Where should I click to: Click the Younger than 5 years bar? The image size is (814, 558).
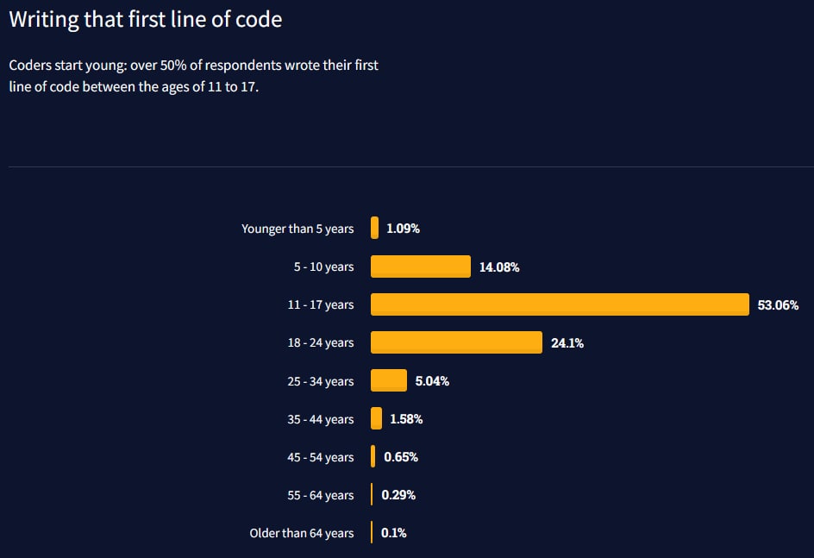point(374,229)
